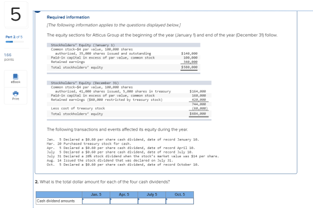Click the Part 2 of 5 label

[x=14, y=37]
